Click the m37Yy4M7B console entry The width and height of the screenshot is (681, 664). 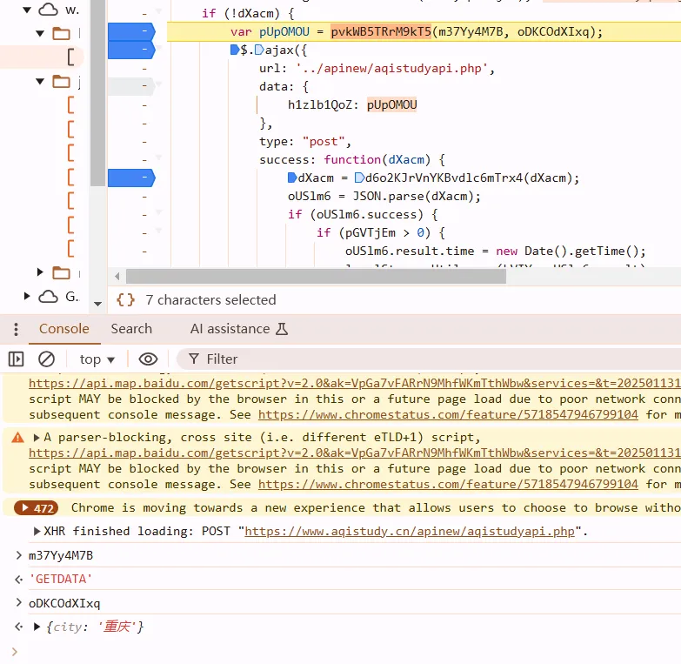click(61, 555)
